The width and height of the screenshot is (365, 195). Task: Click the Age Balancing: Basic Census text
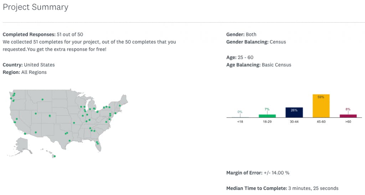tap(259, 65)
